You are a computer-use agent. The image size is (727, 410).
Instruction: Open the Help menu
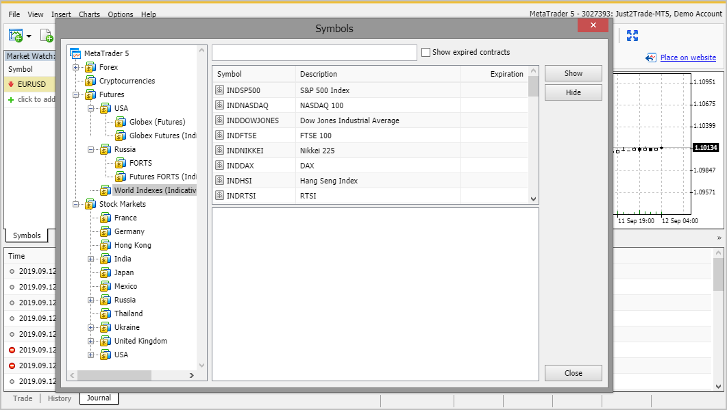149,14
